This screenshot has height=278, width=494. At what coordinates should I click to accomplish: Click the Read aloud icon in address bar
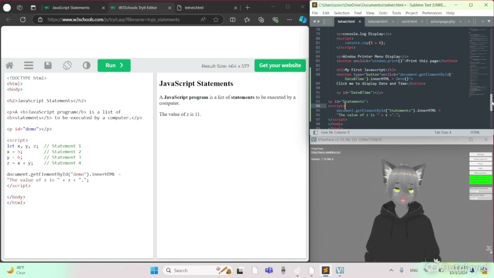(x=203, y=19)
